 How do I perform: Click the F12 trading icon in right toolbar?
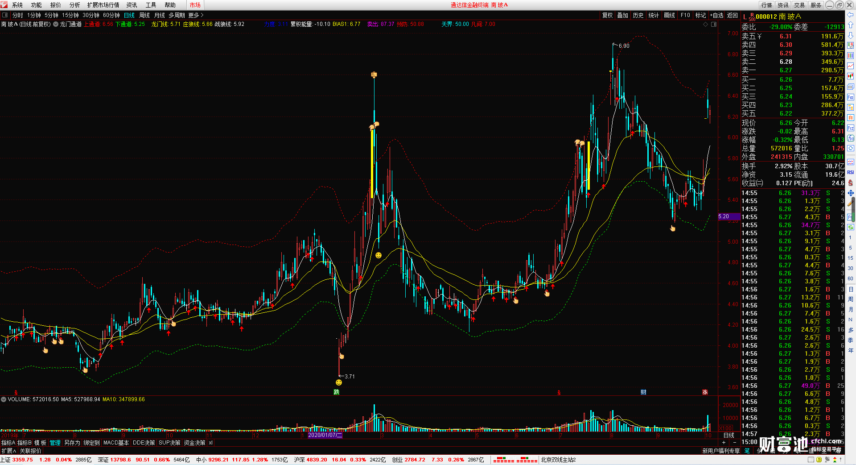(851, 128)
